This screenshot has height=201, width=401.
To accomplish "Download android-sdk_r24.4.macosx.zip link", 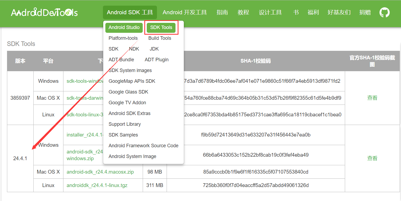I will click(100, 172).
